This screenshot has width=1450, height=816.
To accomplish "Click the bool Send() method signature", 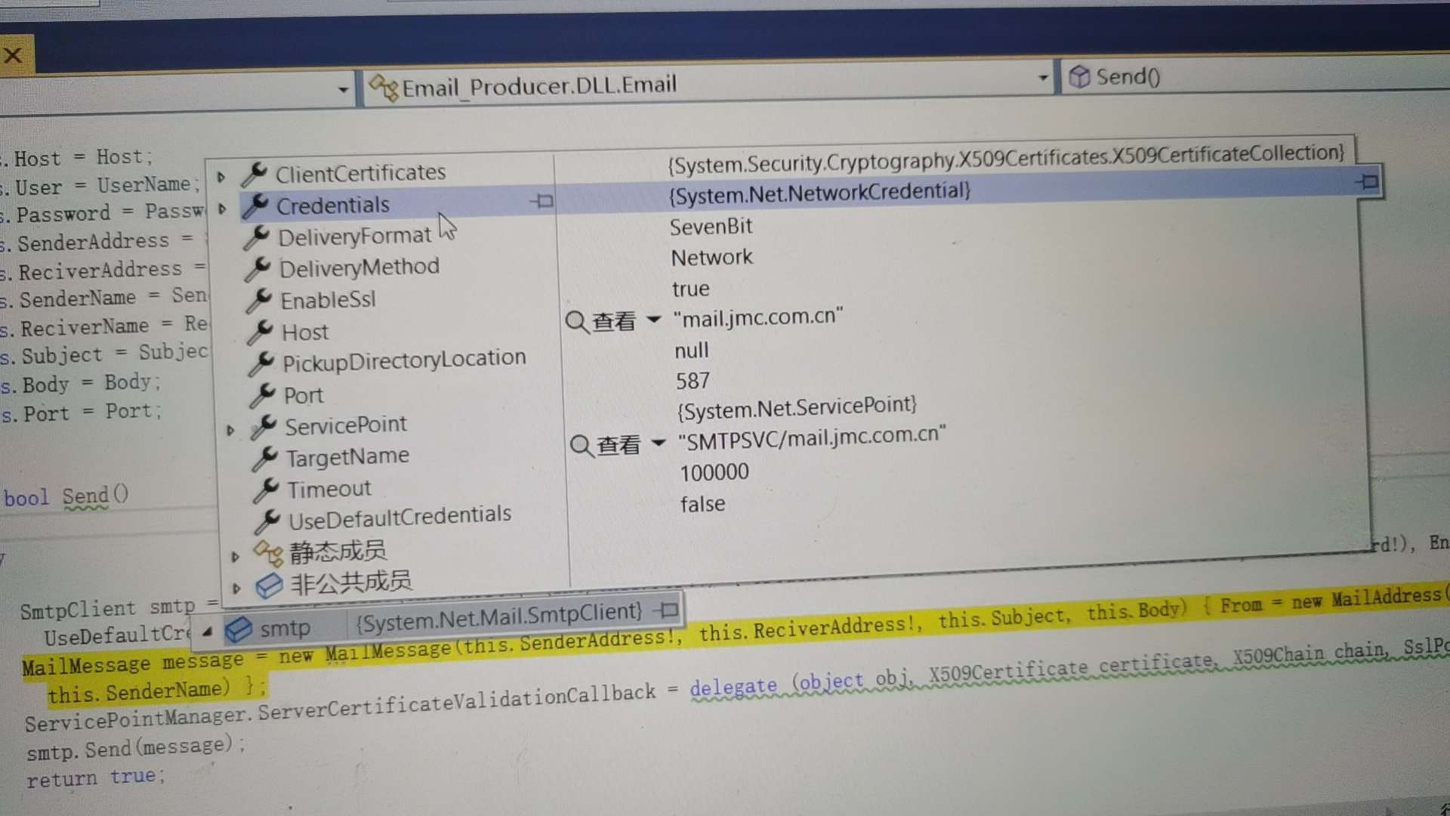I will (66, 497).
